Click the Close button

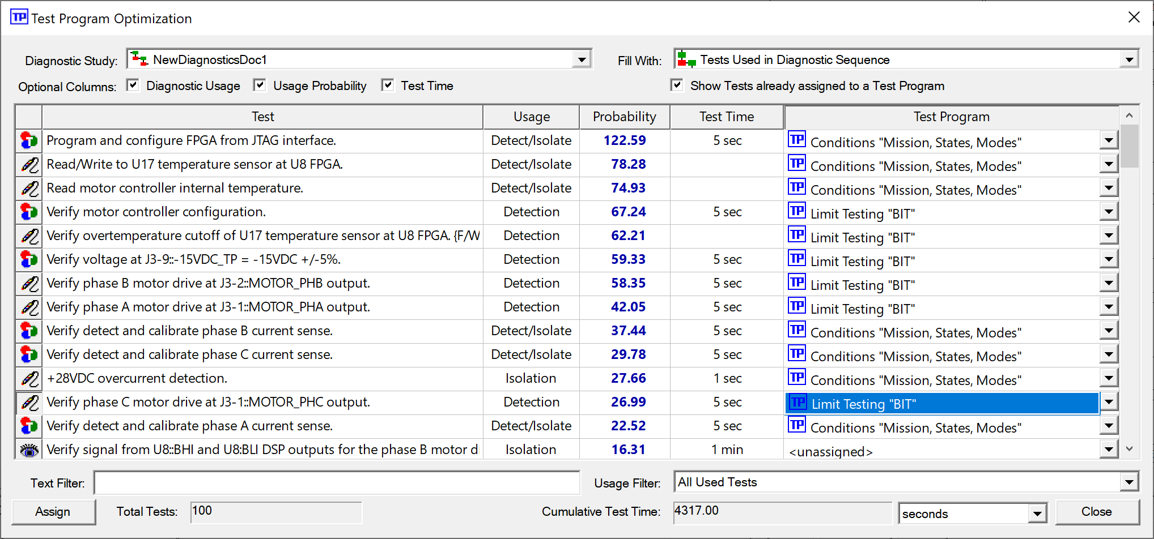[1096, 512]
